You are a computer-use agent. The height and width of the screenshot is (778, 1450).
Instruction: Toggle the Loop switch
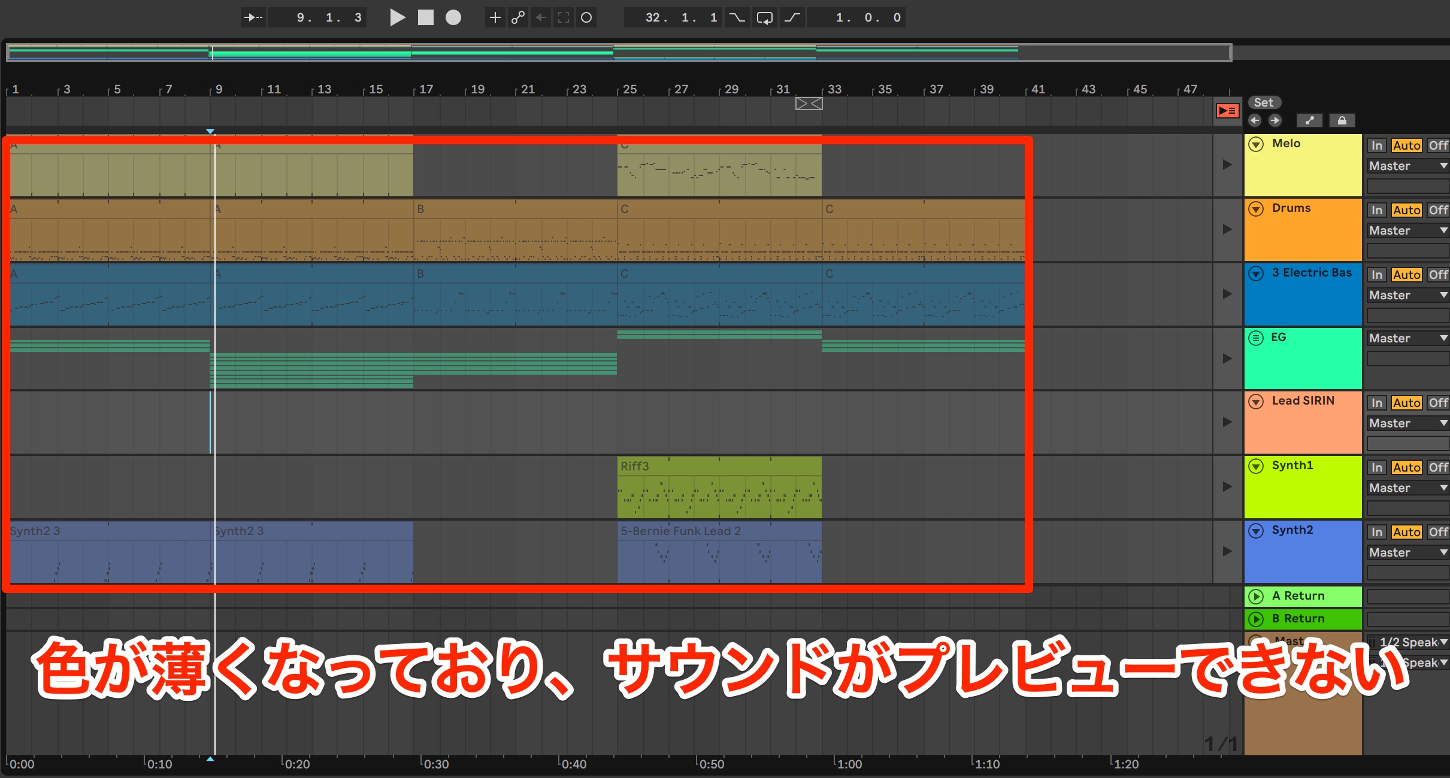765,17
